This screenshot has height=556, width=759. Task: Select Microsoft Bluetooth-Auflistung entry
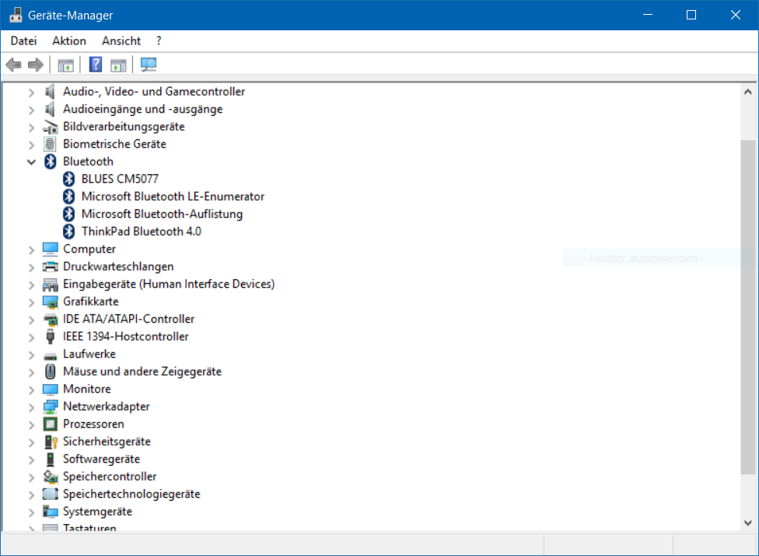pyautogui.click(x=163, y=214)
